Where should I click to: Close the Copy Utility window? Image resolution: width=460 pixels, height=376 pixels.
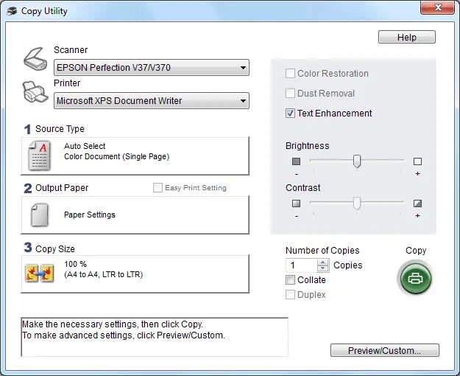(438, 7)
